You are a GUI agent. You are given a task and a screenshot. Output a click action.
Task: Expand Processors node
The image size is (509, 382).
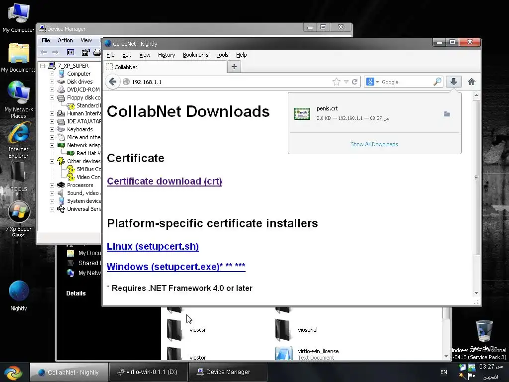pos(52,185)
